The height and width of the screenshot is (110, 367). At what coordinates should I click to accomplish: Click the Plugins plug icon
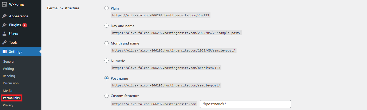coord(4,25)
